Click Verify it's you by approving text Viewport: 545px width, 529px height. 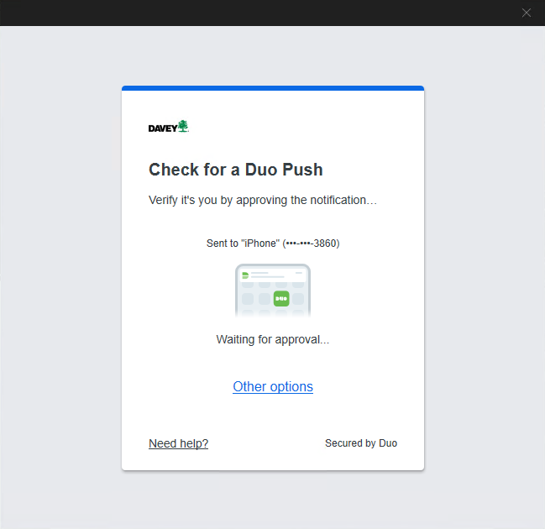tap(263, 200)
